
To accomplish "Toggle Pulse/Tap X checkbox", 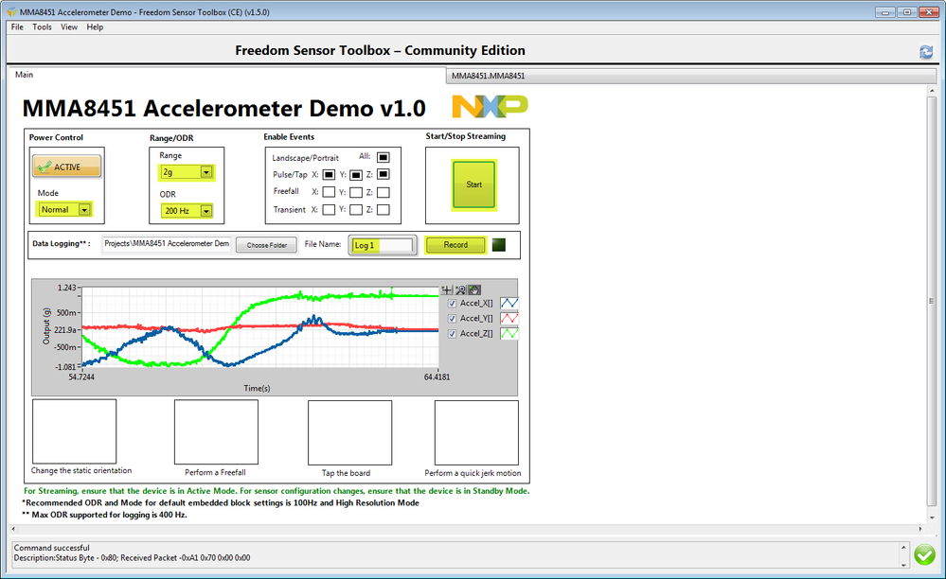I will pyautogui.click(x=329, y=175).
